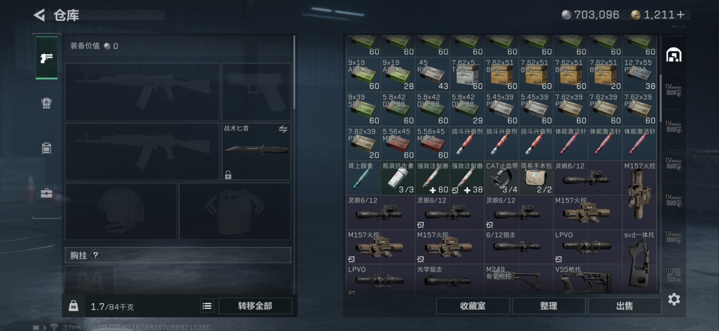
Task: Open the 胸挂 help question mark
Action: (x=96, y=255)
